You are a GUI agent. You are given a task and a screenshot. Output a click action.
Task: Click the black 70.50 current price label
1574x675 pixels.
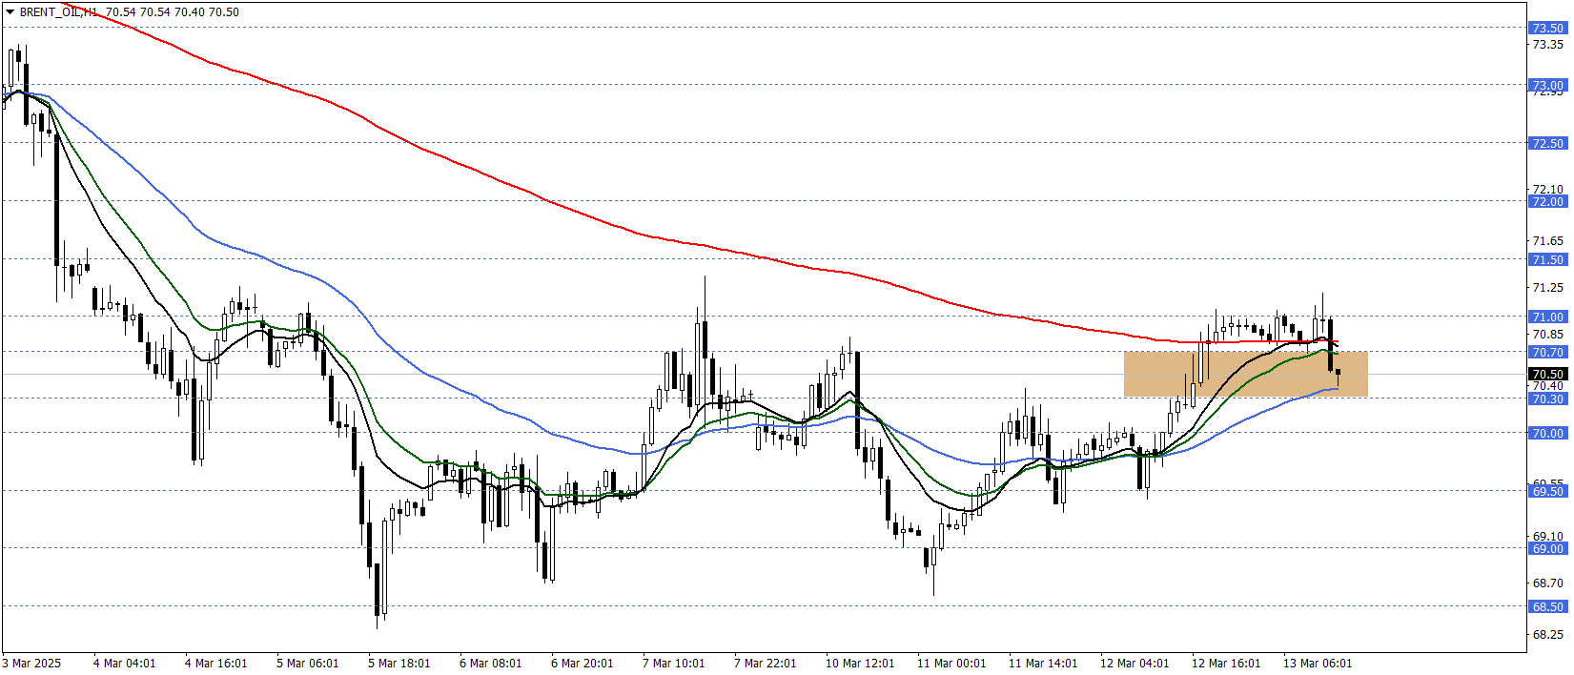click(1547, 374)
